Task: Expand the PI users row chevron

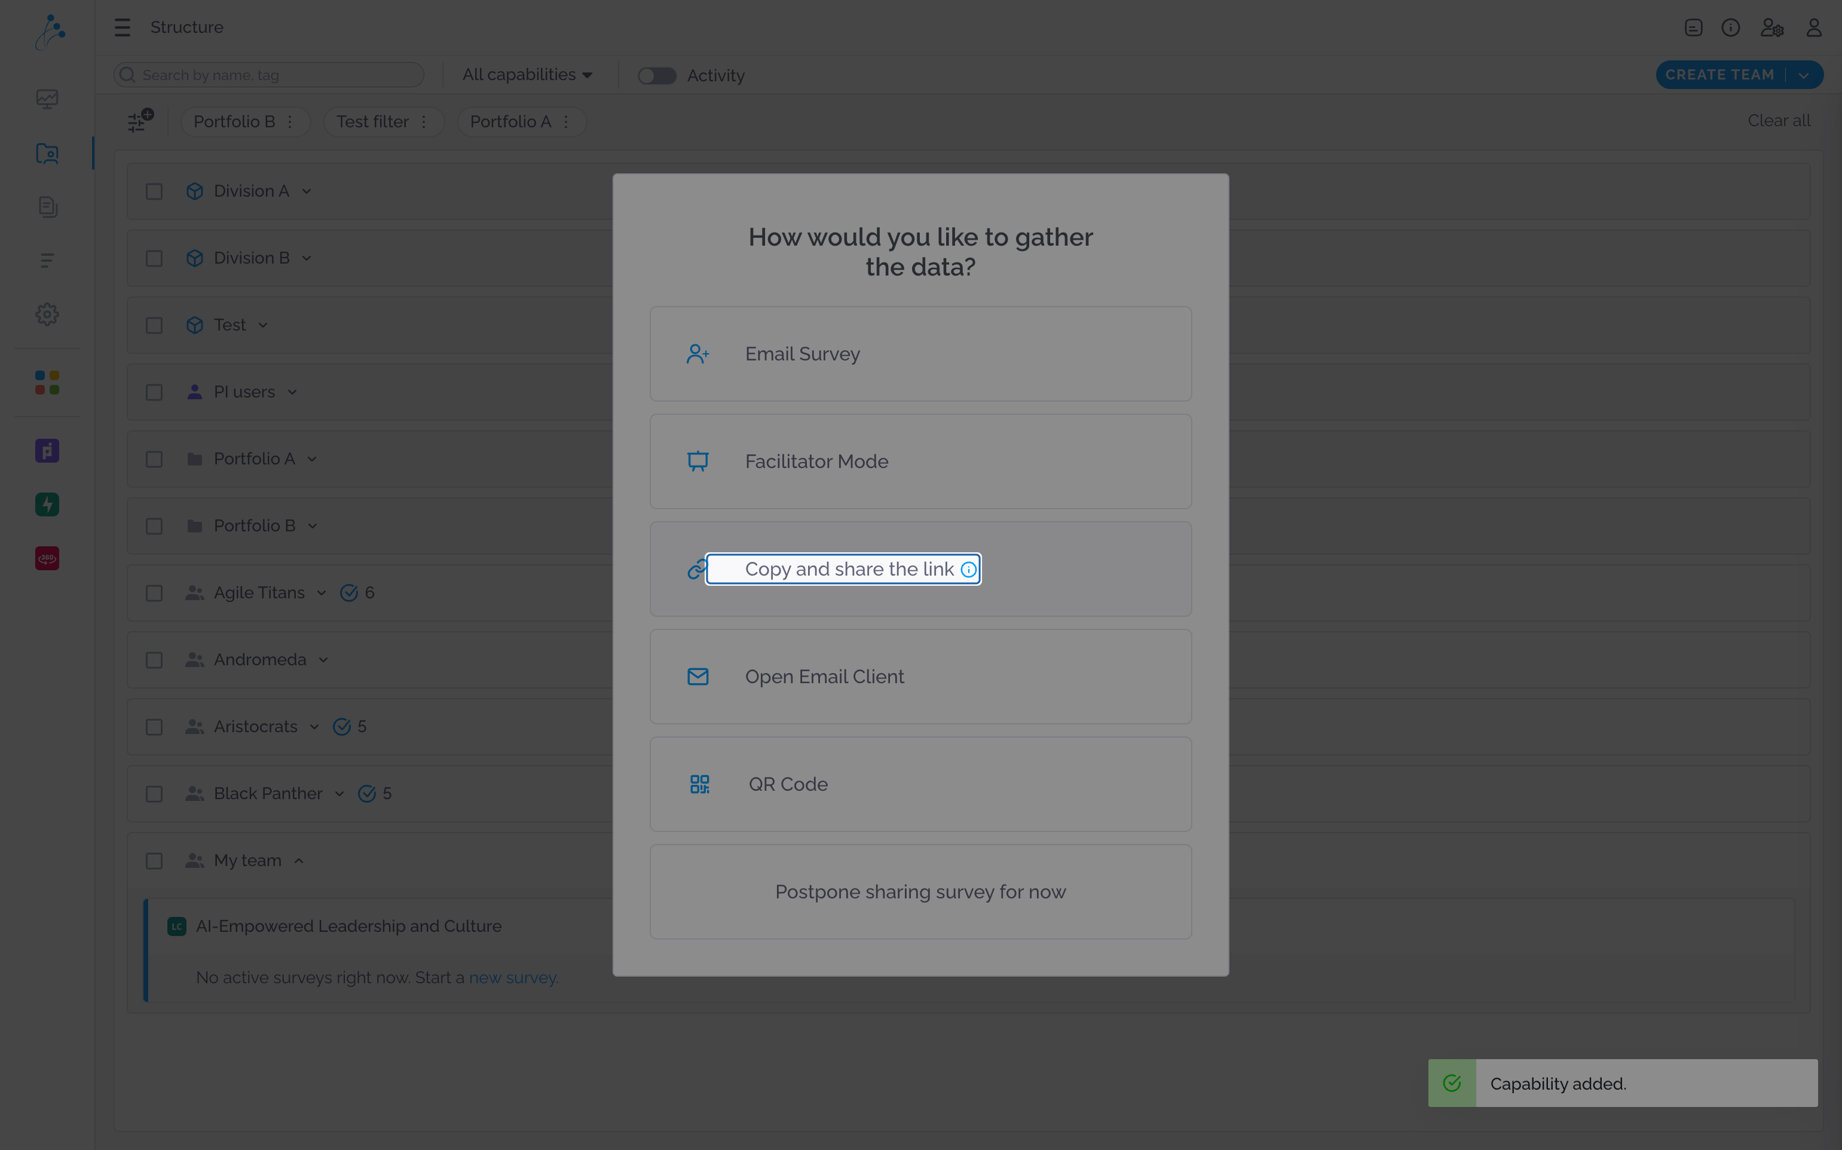Action: pyautogui.click(x=292, y=393)
